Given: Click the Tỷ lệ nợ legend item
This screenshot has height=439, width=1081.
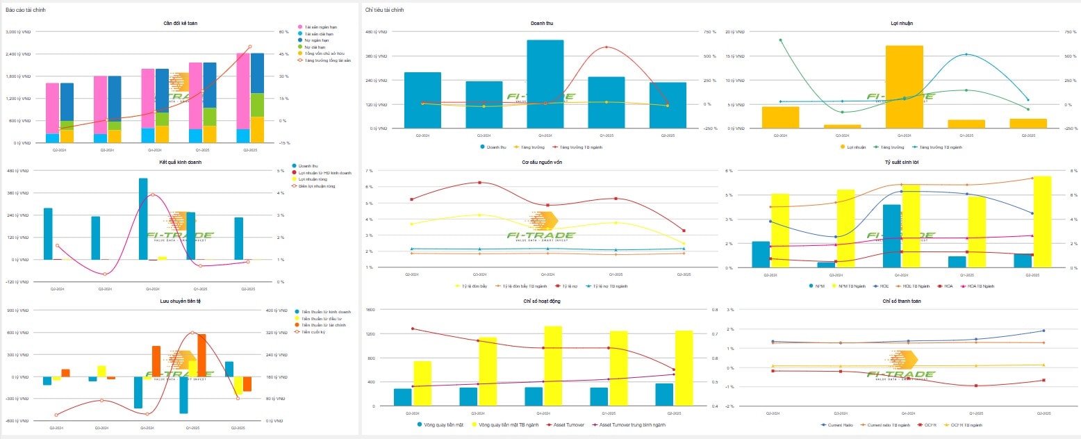Looking at the screenshot, I should [x=566, y=285].
